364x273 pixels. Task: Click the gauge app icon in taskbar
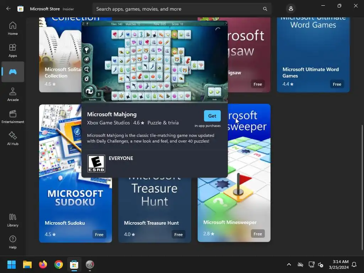pyautogui.click(x=90, y=264)
